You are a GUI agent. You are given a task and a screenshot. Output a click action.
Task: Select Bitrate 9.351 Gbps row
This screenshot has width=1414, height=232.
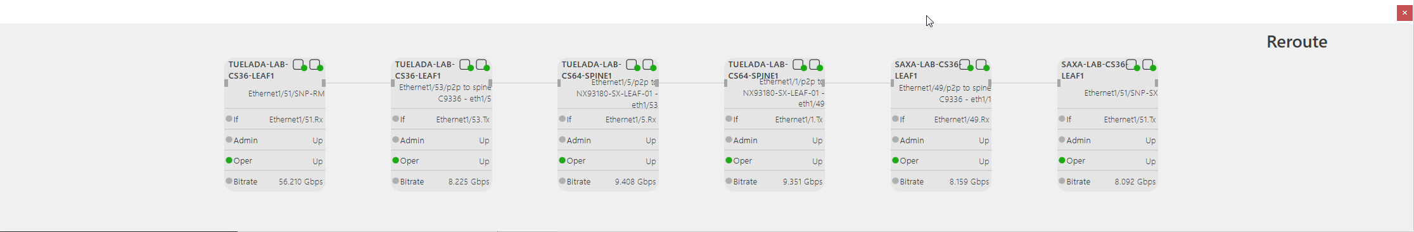coord(775,181)
